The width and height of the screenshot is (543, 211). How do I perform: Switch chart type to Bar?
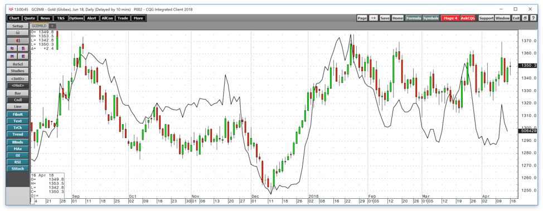18,94
